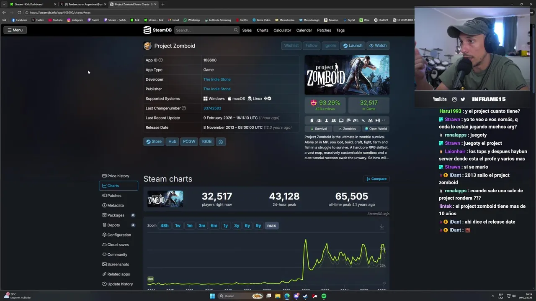Viewport: 536px width, 301px height.
Task: Open the Hub button
Action: point(172,141)
